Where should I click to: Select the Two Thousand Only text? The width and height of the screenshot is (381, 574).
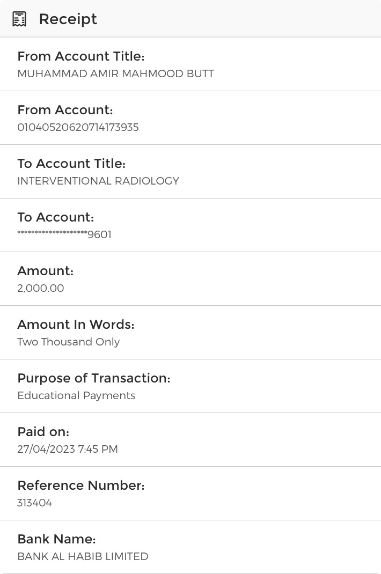click(68, 342)
